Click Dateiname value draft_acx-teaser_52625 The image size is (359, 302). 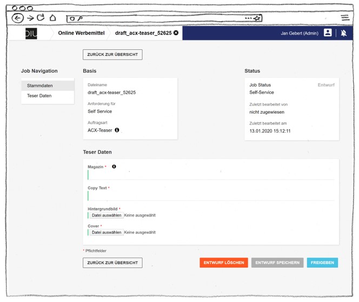click(x=112, y=93)
